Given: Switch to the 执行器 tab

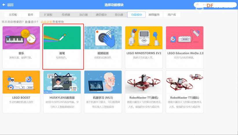Looking at the screenshot, I should pyautogui.click(x=84, y=15).
